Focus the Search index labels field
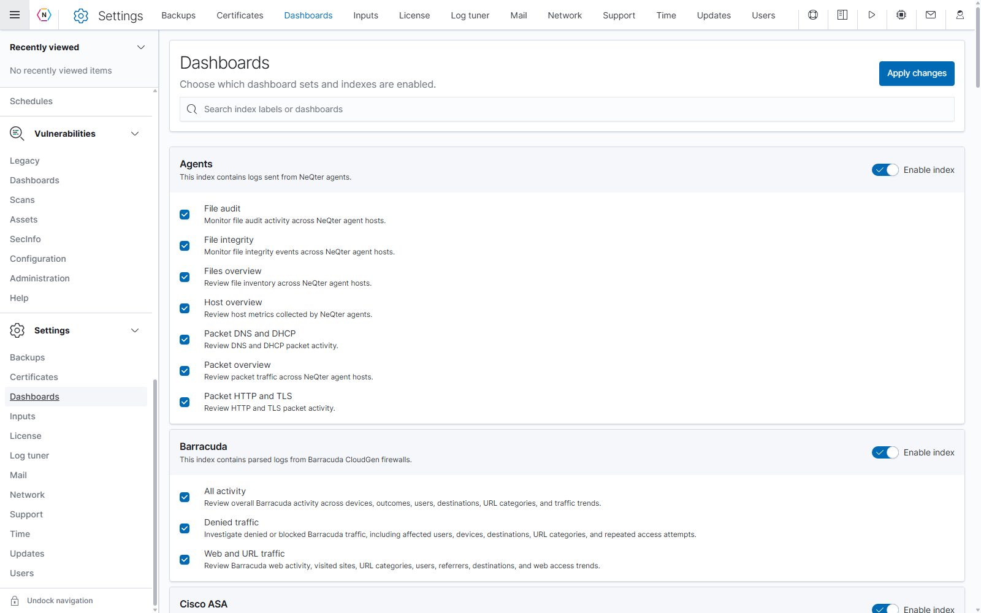Screen dimensions: 981x613 click(567, 109)
